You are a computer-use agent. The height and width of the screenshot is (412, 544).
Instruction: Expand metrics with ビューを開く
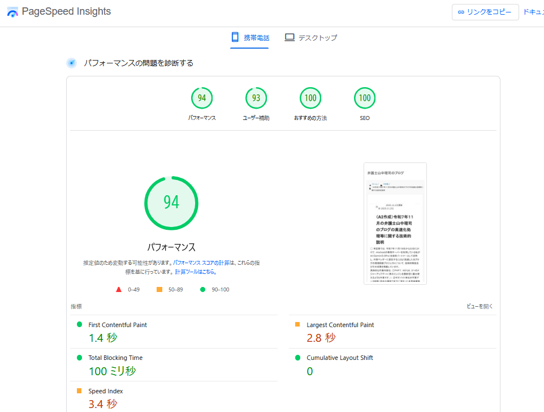coord(480,306)
